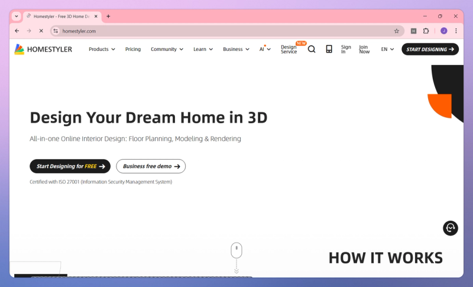Open the site search magnifier icon

(312, 49)
